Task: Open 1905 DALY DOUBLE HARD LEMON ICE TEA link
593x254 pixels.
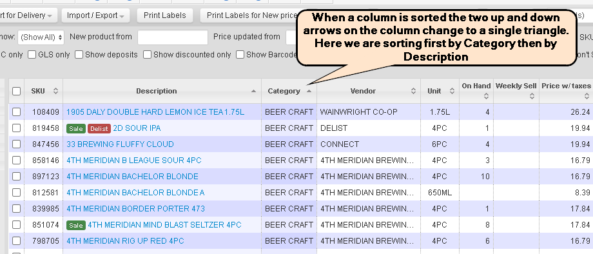Action: point(155,112)
